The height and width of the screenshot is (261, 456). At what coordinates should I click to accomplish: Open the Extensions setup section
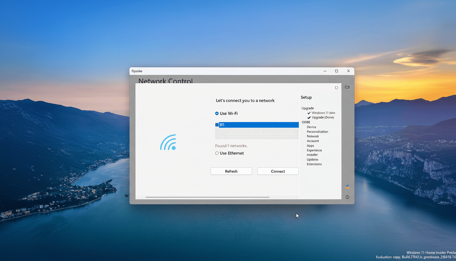coord(314,164)
